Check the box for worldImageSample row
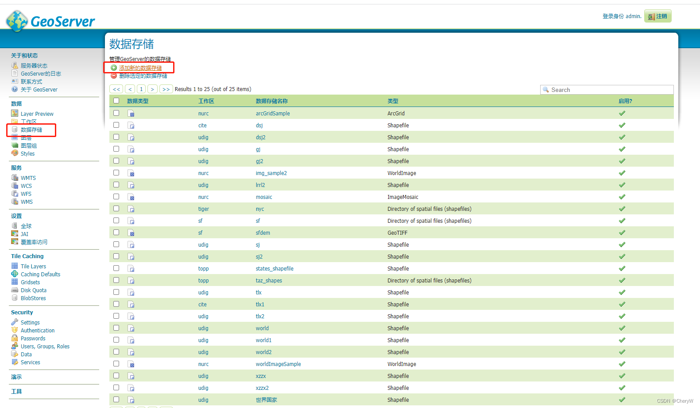This screenshot has width=700, height=408. point(116,364)
